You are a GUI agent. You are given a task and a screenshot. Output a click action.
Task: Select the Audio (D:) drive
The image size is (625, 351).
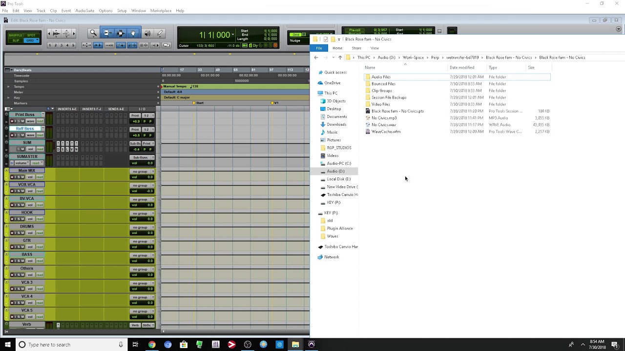(335, 171)
